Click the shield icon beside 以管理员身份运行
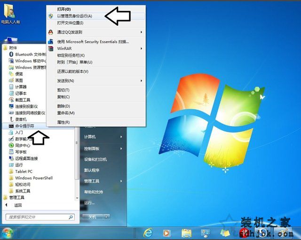This screenshot has height=240, width=301. point(51,16)
